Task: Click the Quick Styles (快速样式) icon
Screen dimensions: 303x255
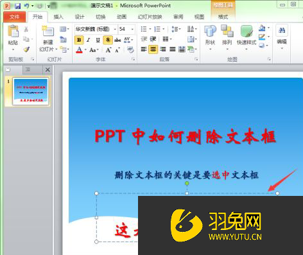Action: tap(247, 31)
